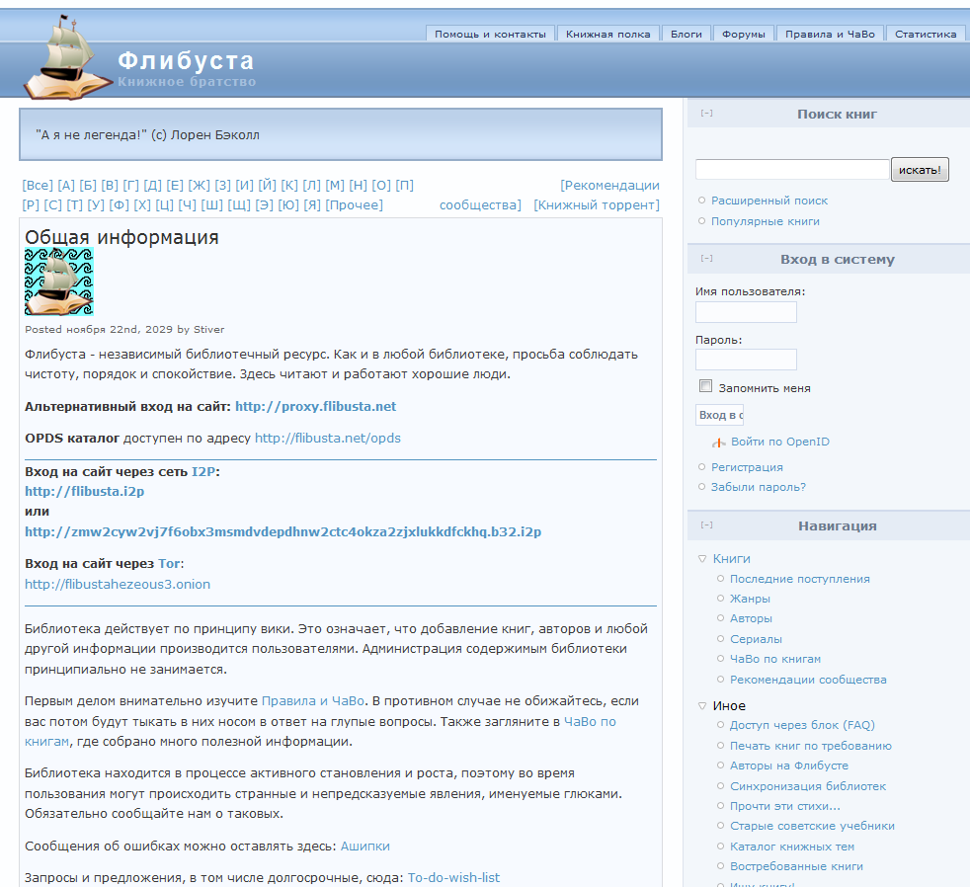Open the http://flibusta.i2p link
970x887 pixels.
[x=85, y=491]
